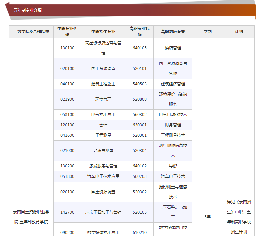Select code cell 130100
Image resolution: width=256 pixels, height=236 pixels.
[x=67, y=48]
